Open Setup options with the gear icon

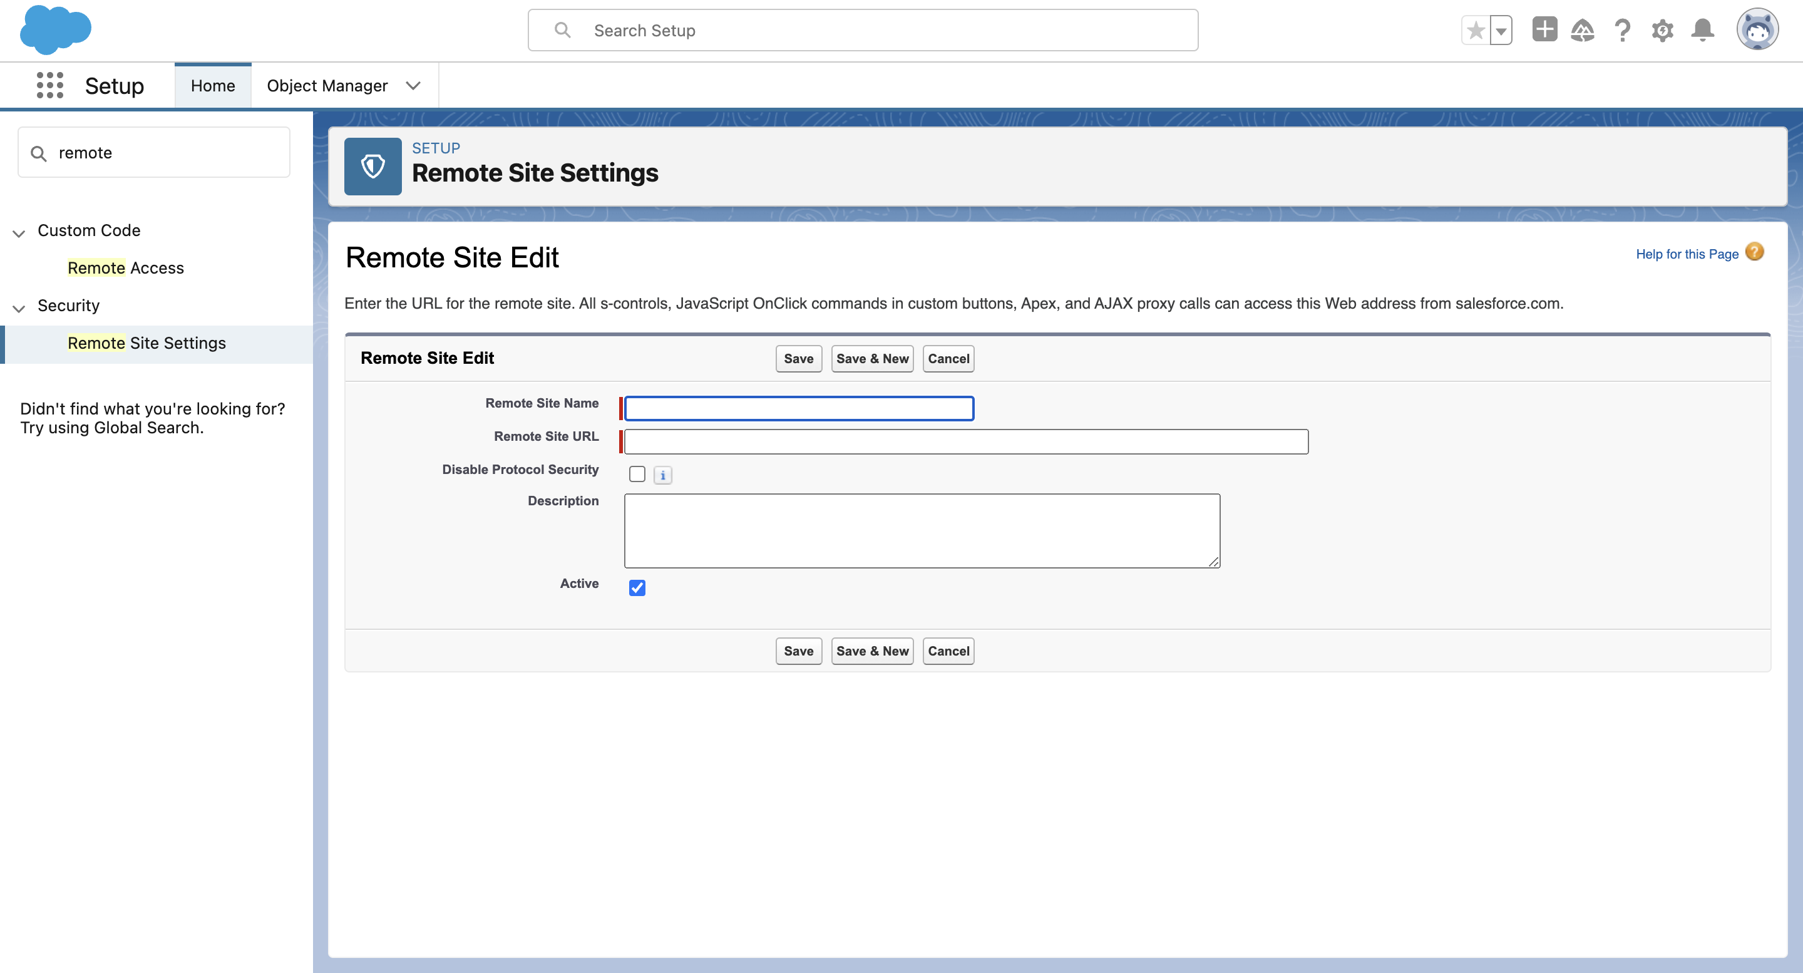pyautogui.click(x=1663, y=30)
